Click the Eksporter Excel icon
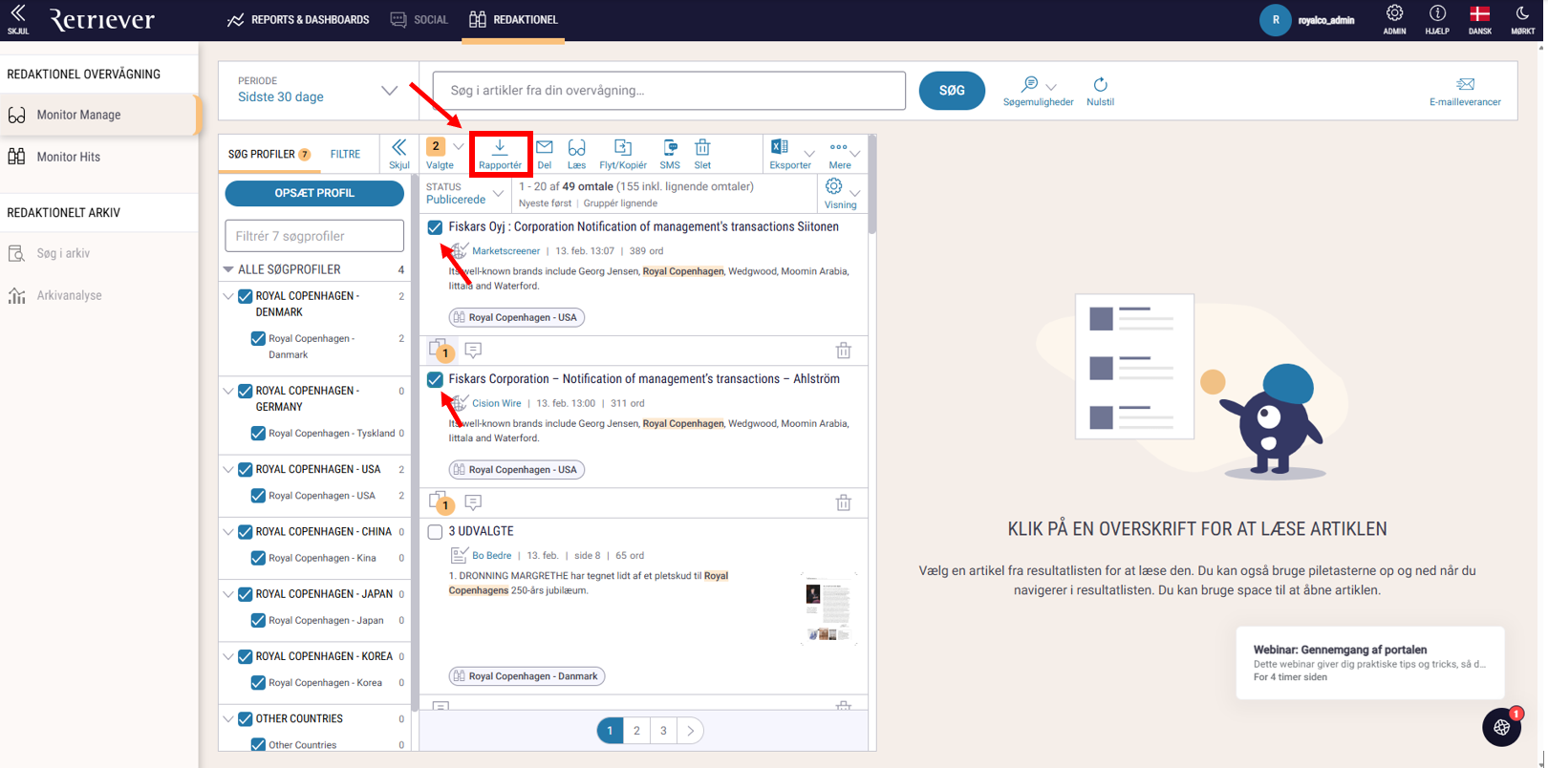The image size is (1548, 768). (780, 146)
